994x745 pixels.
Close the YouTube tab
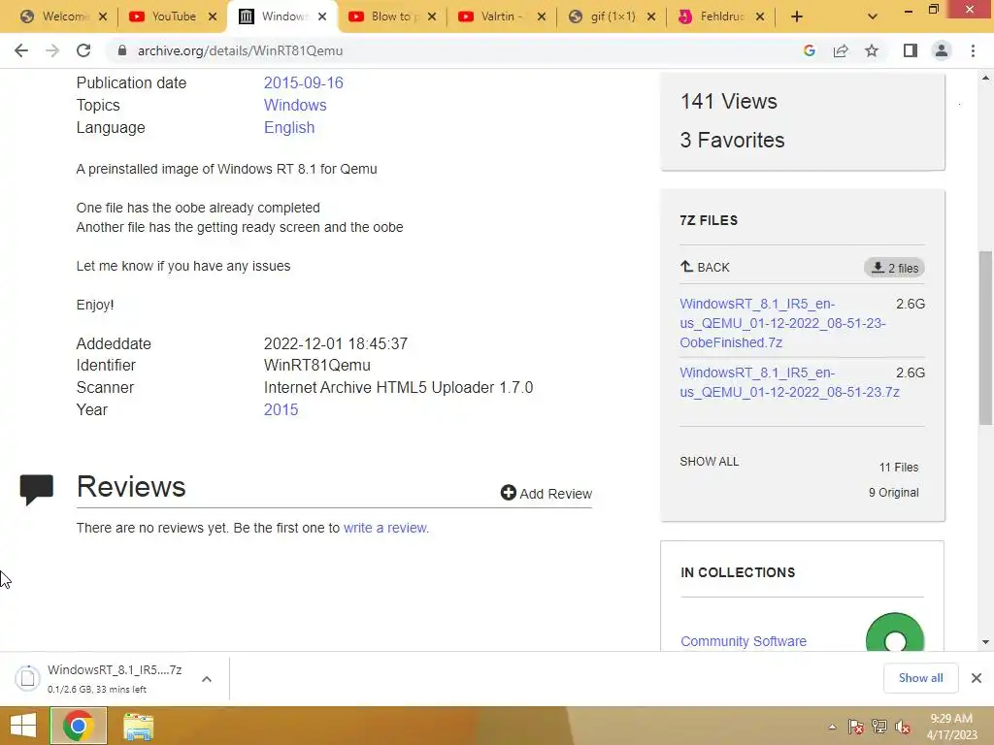click(x=213, y=16)
